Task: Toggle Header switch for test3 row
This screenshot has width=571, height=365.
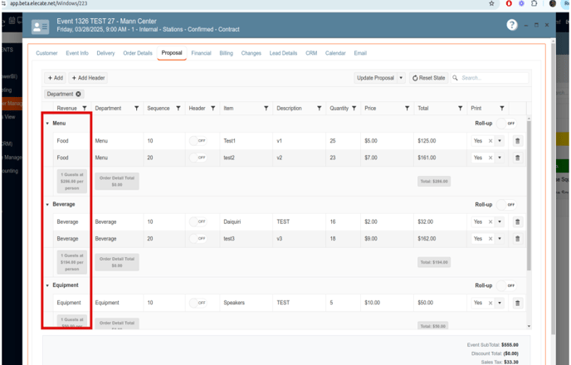Action: 198,239
